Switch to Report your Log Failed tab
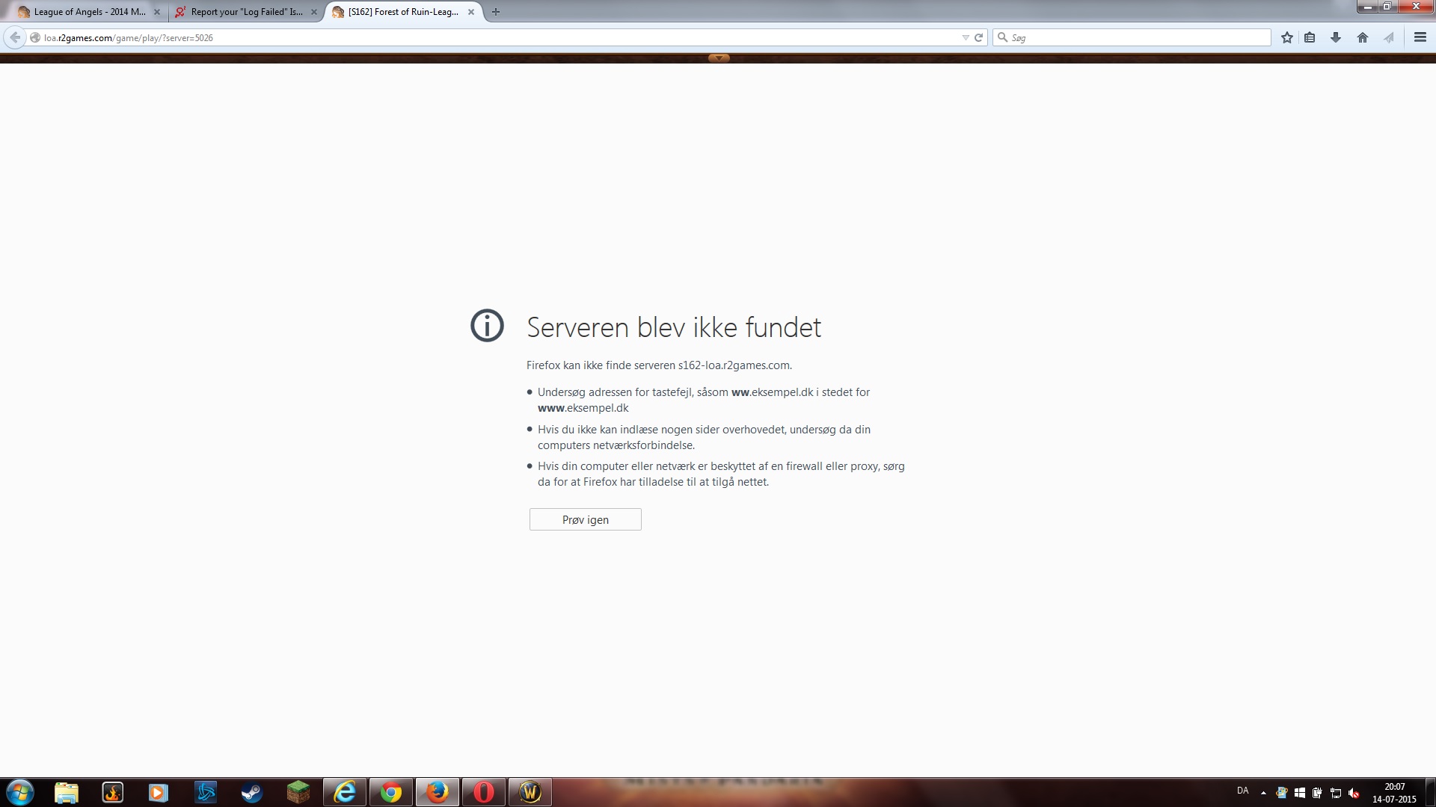Image resolution: width=1436 pixels, height=807 pixels. pos(245,12)
